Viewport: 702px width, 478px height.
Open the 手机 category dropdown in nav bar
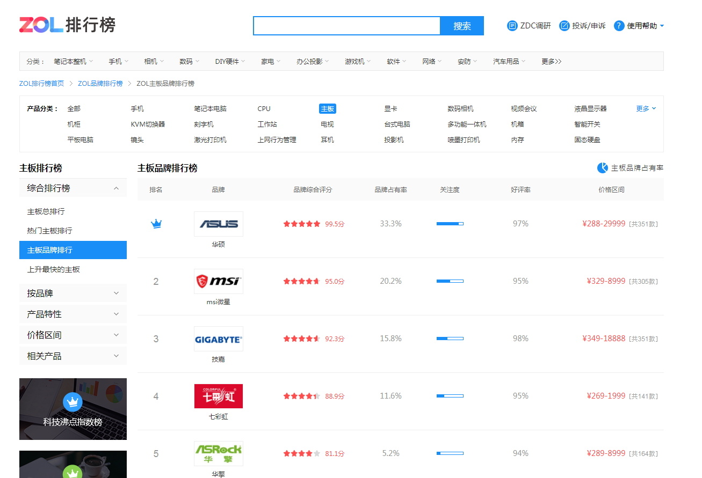pos(119,61)
